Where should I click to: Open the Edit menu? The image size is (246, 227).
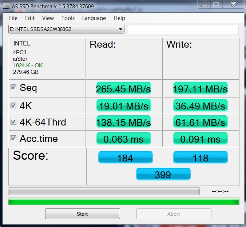(30, 18)
